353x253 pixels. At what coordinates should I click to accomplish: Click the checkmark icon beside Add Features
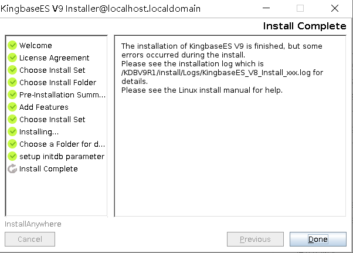tap(12, 107)
